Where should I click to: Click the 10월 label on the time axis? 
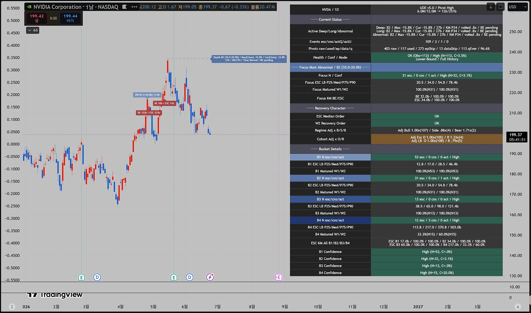[317, 307]
